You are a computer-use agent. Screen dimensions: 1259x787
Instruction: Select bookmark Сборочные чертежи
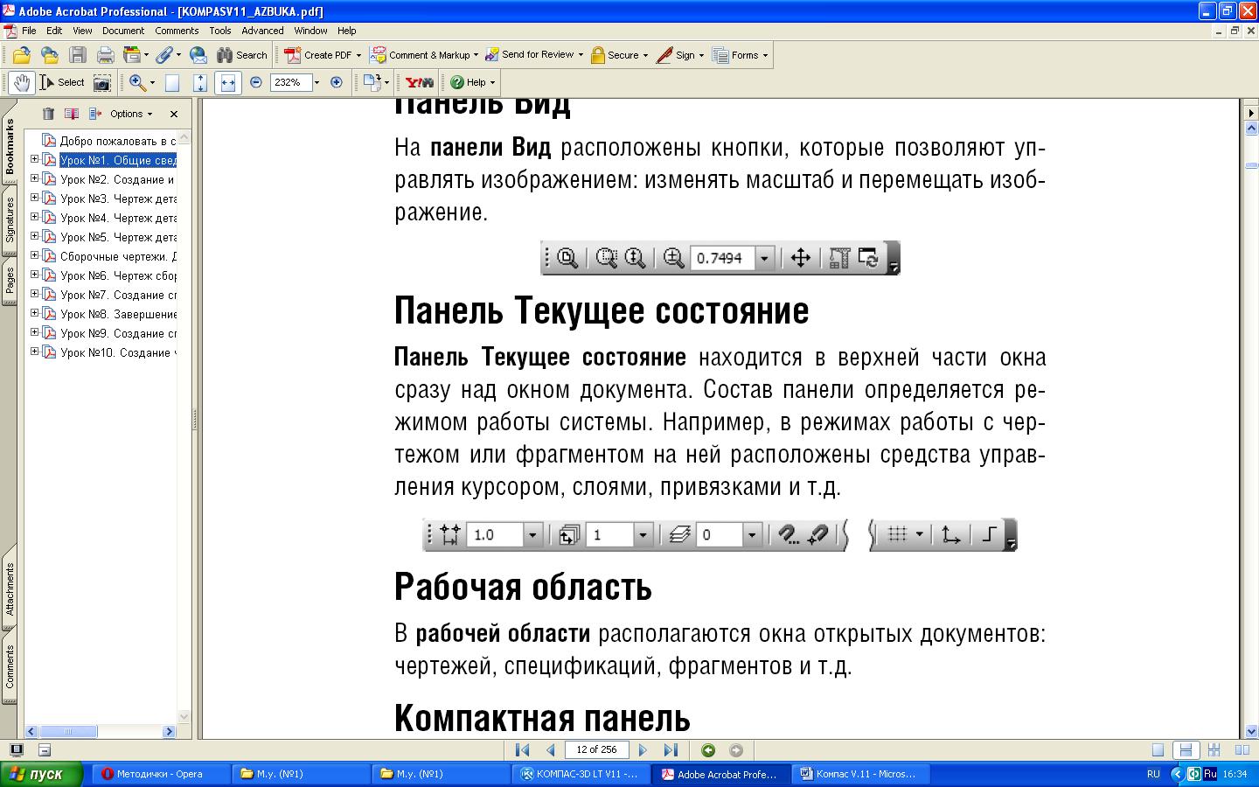pos(118,256)
